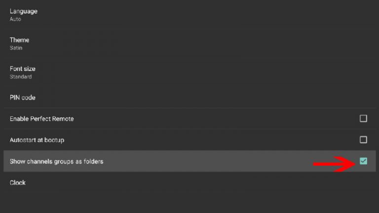Select the 'Show channels groups as folders' label

pos(57,161)
